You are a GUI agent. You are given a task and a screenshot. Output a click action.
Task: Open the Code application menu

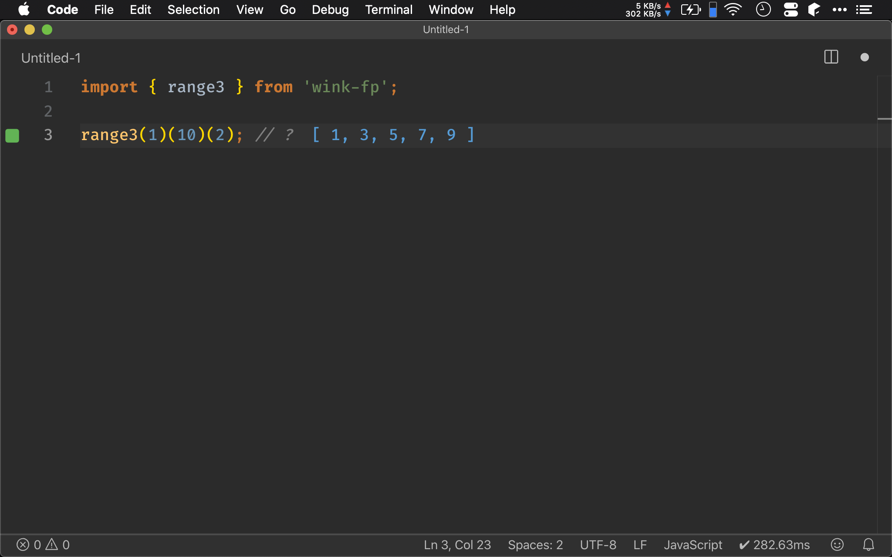(x=63, y=10)
